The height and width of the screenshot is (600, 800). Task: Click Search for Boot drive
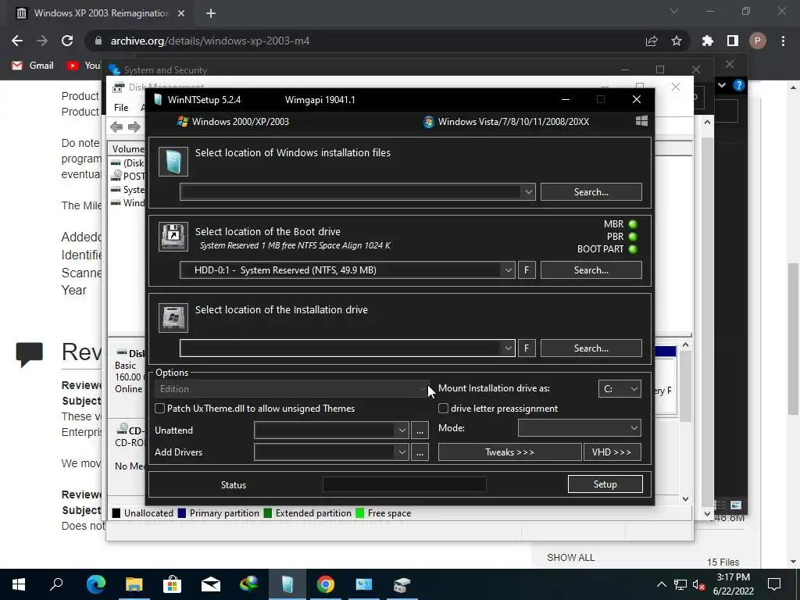pyautogui.click(x=591, y=270)
